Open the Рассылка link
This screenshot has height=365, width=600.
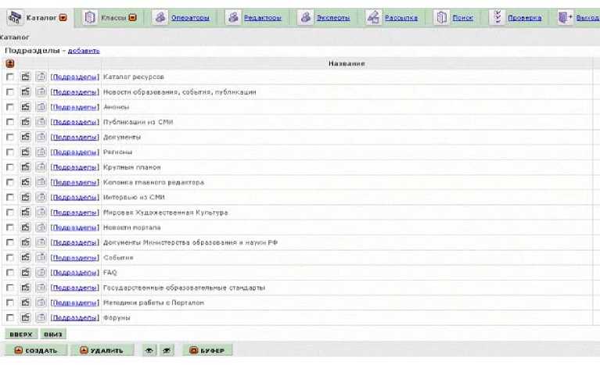click(x=401, y=18)
